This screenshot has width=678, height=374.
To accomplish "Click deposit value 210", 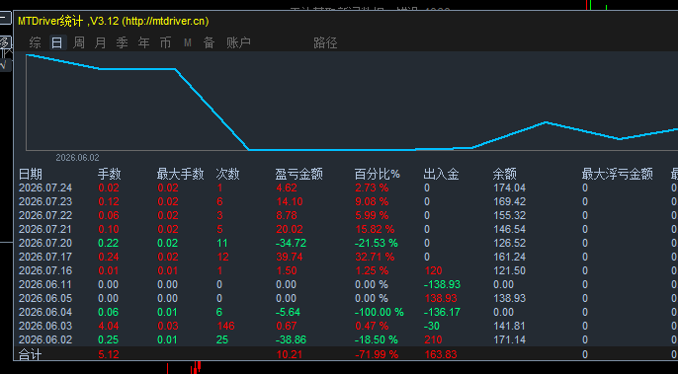I will click(x=433, y=339).
